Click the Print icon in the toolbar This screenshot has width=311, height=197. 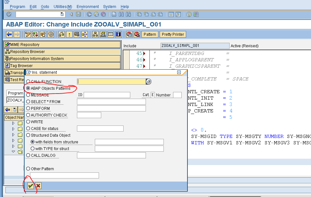(114, 14)
